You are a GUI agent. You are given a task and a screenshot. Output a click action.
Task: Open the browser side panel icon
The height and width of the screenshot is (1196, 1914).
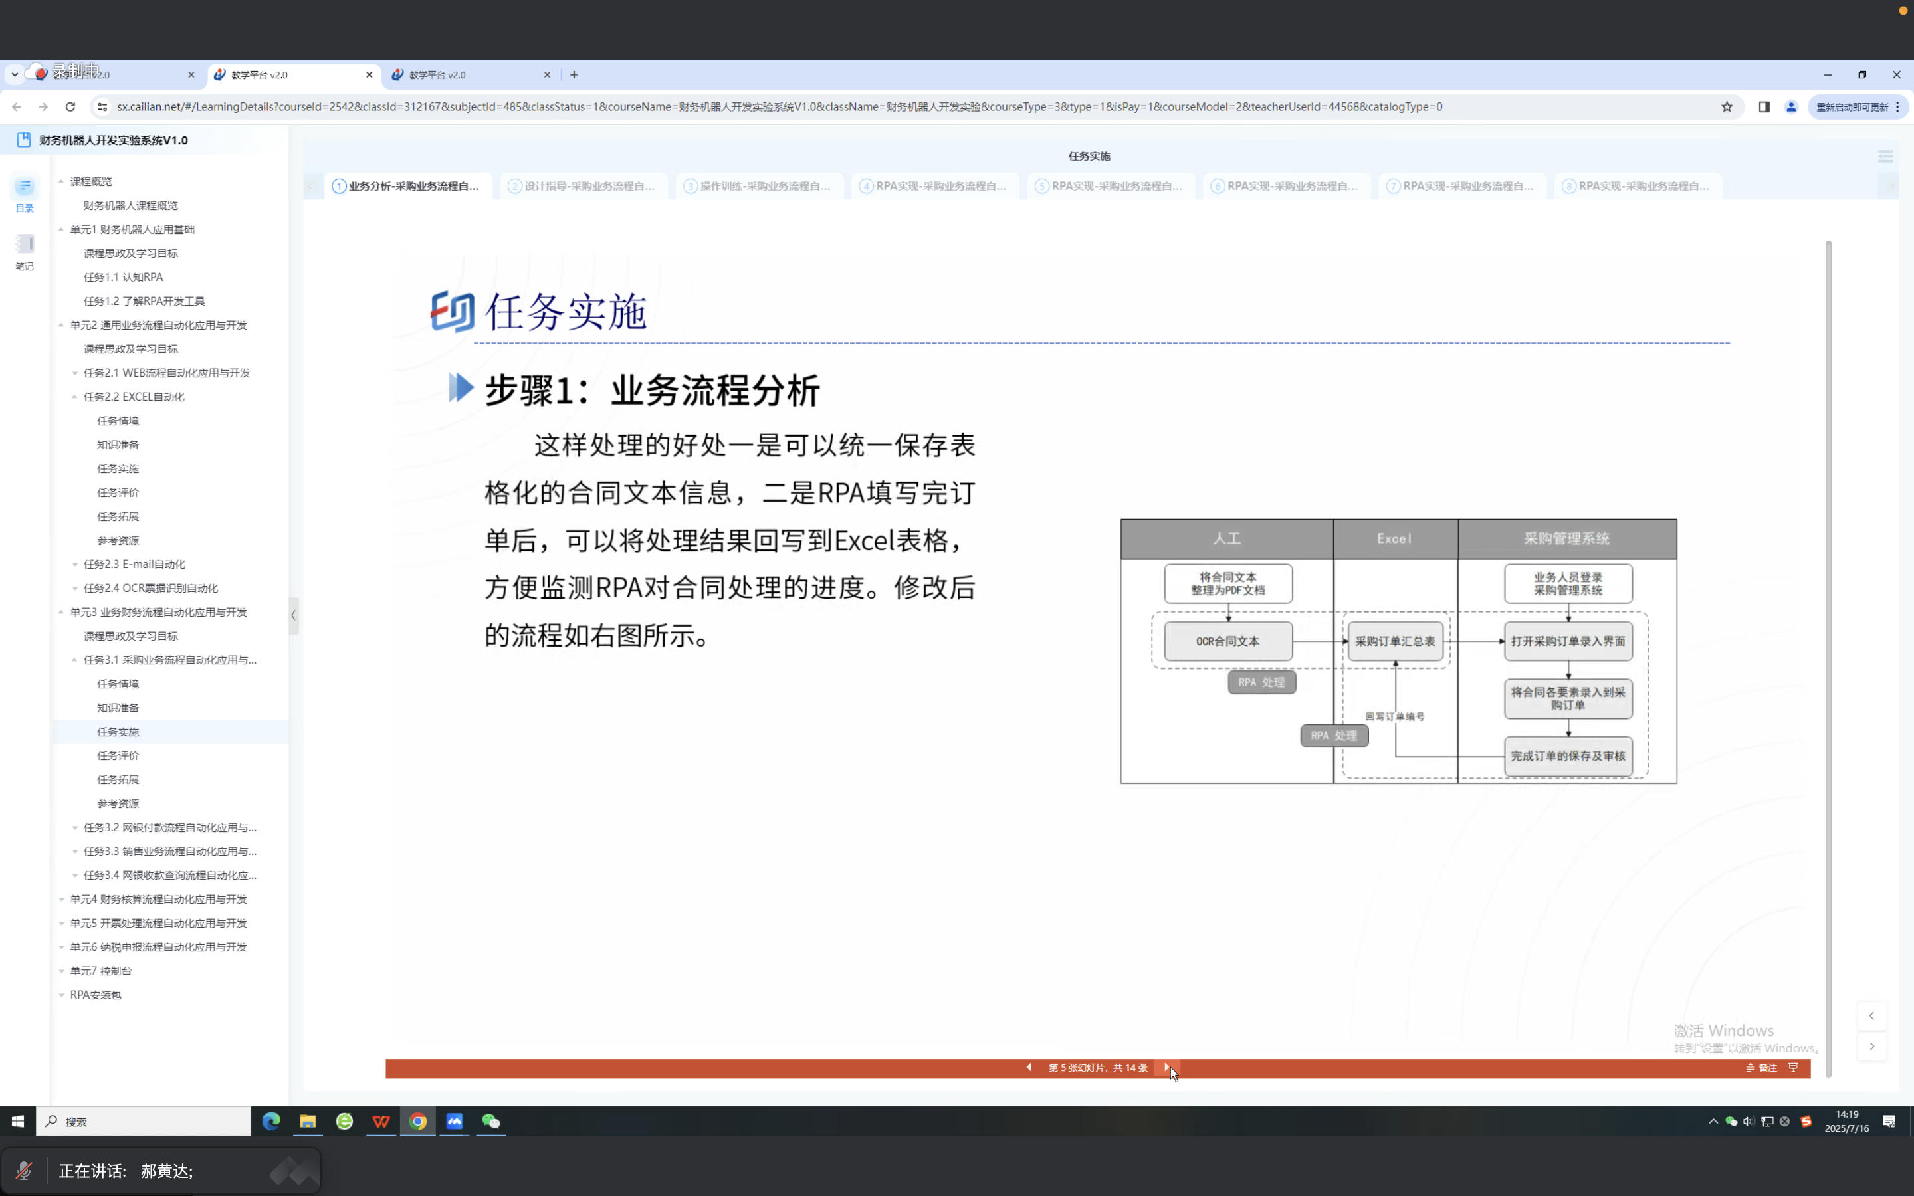1764,107
